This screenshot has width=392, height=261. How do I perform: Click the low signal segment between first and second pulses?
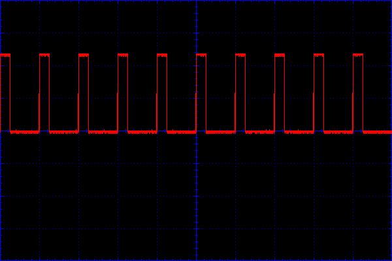pos(25,132)
